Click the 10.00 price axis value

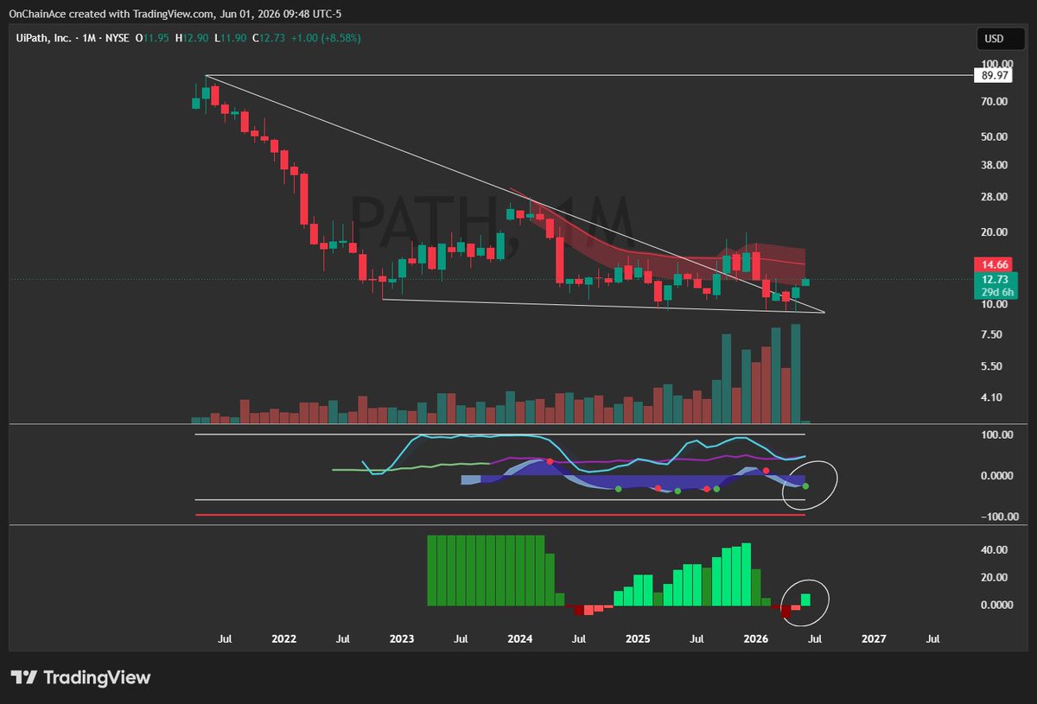point(996,304)
